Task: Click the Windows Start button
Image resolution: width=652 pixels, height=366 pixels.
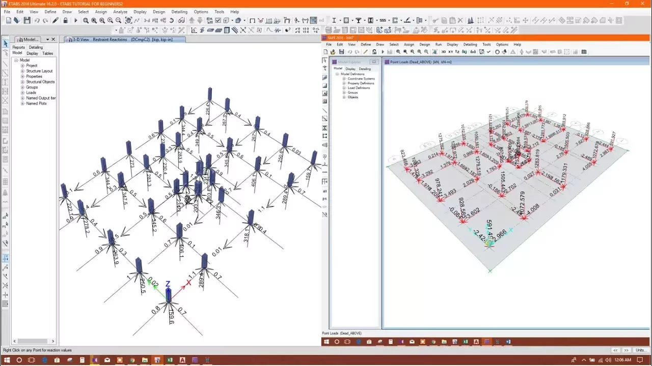Action: coord(7,360)
